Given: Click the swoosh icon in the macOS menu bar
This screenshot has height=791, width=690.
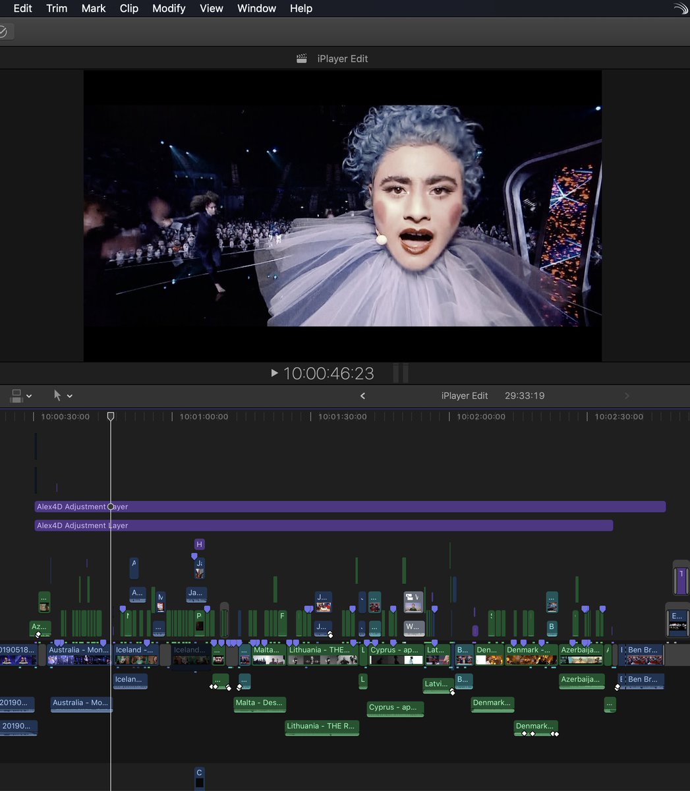Looking at the screenshot, I should (x=680, y=9).
